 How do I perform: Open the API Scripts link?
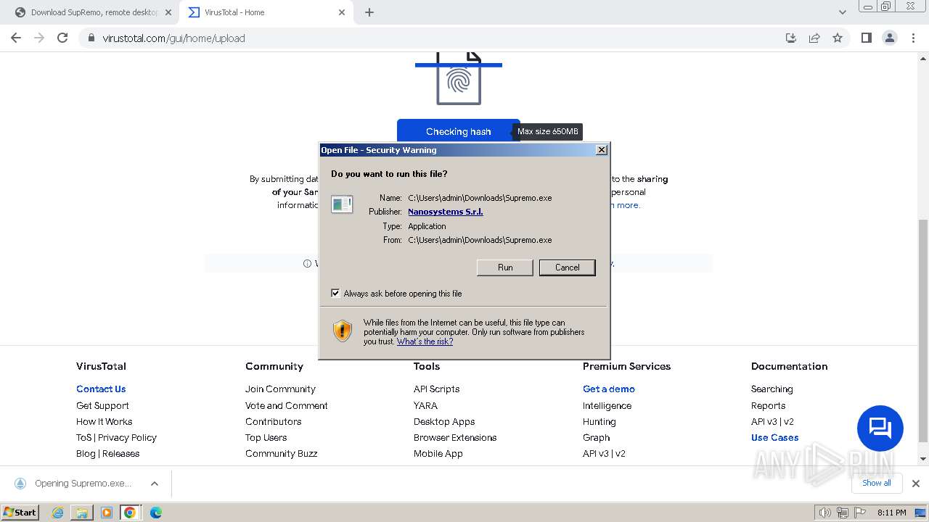click(436, 389)
